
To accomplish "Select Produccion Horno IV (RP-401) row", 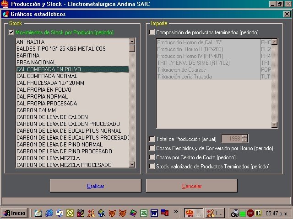I will (214, 56).
